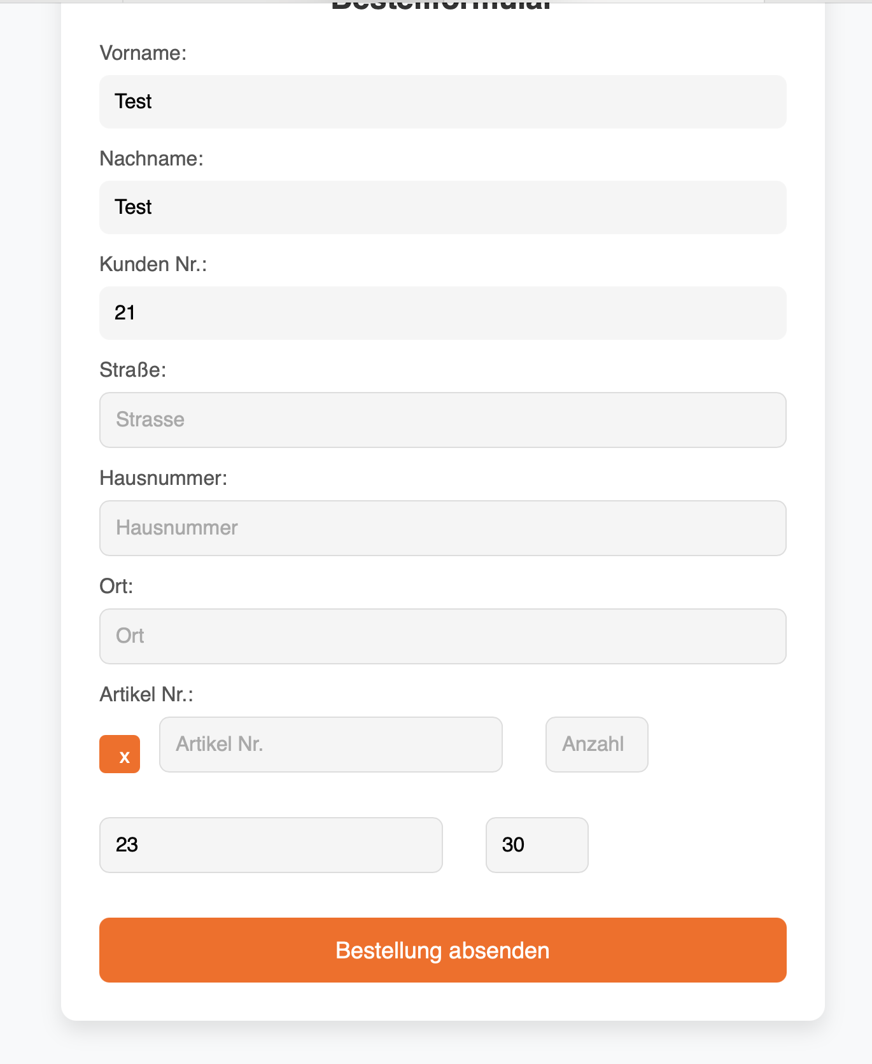Image resolution: width=872 pixels, height=1064 pixels.
Task: Focus the Hausnummer input box
Action: 442,528
